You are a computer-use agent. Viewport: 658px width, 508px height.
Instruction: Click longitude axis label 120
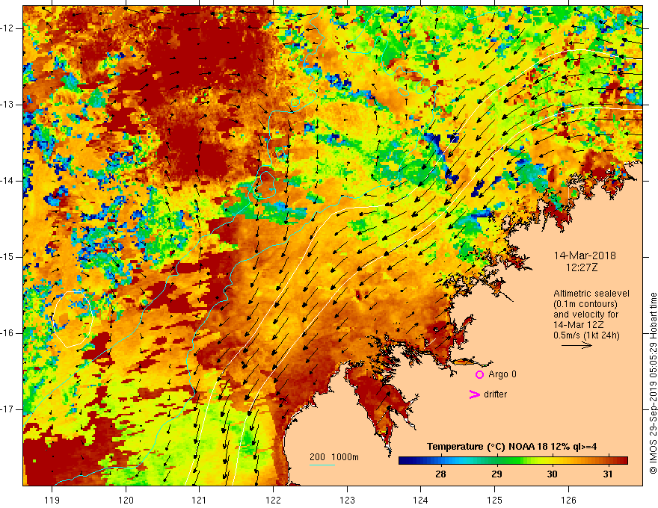126,500
